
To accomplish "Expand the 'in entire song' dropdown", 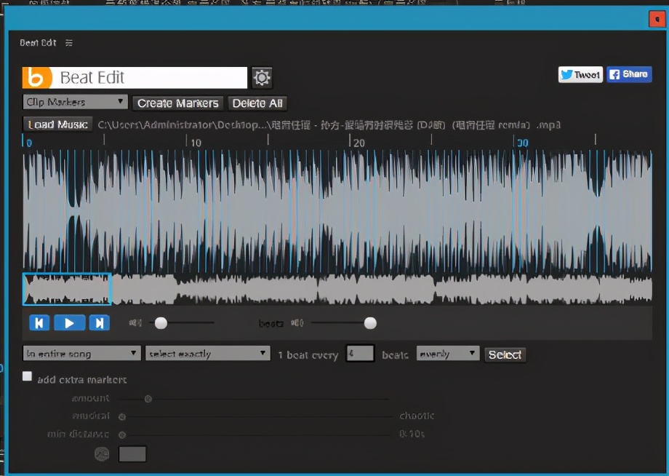I will pyautogui.click(x=81, y=354).
